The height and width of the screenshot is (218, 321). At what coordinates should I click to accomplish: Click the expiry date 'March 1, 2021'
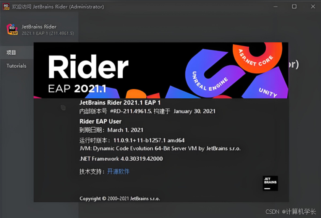[125, 130]
